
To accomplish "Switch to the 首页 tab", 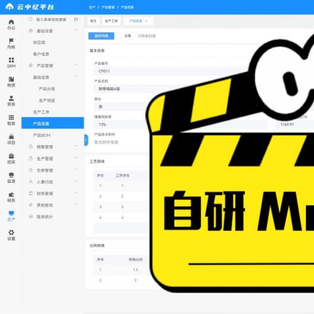I will pyautogui.click(x=94, y=21).
